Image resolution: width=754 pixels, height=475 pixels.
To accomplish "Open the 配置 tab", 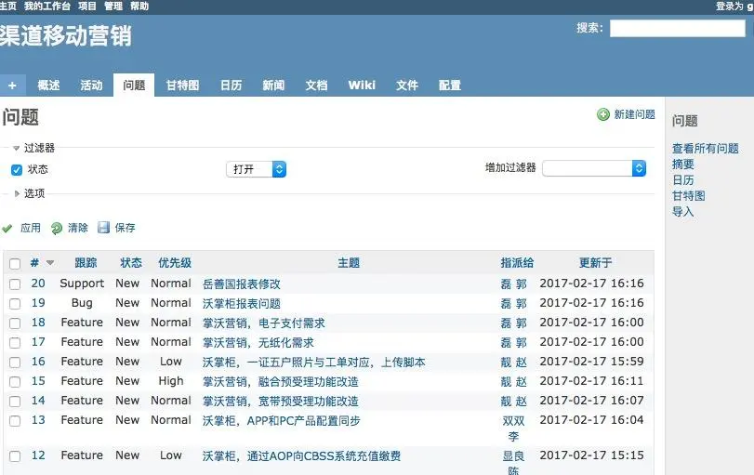I will coord(450,86).
